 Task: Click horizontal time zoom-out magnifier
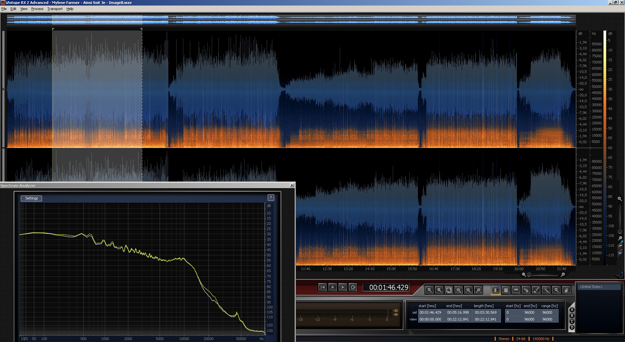(524, 275)
